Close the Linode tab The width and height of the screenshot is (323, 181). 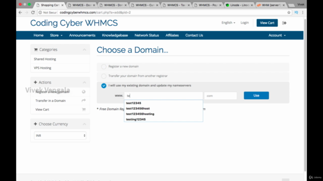click(252, 5)
